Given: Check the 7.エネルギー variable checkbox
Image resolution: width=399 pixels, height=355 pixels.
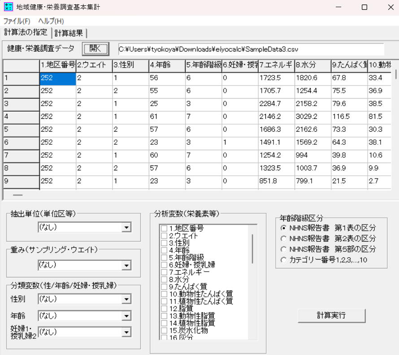Looking at the screenshot, I should [x=164, y=273].
